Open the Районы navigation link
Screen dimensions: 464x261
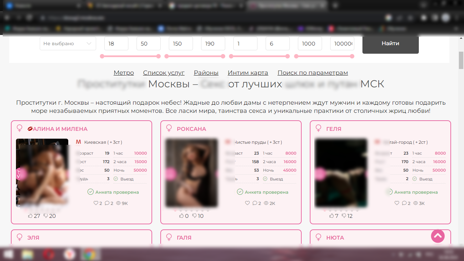(206, 73)
